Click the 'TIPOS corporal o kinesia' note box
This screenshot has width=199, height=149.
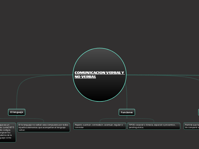154,126
